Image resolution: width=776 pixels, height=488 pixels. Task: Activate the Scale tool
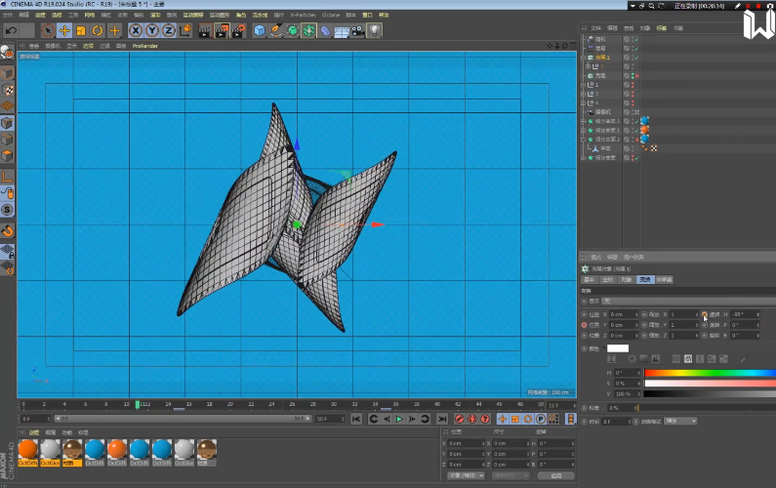pyautogui.click(x=81, y=30)
